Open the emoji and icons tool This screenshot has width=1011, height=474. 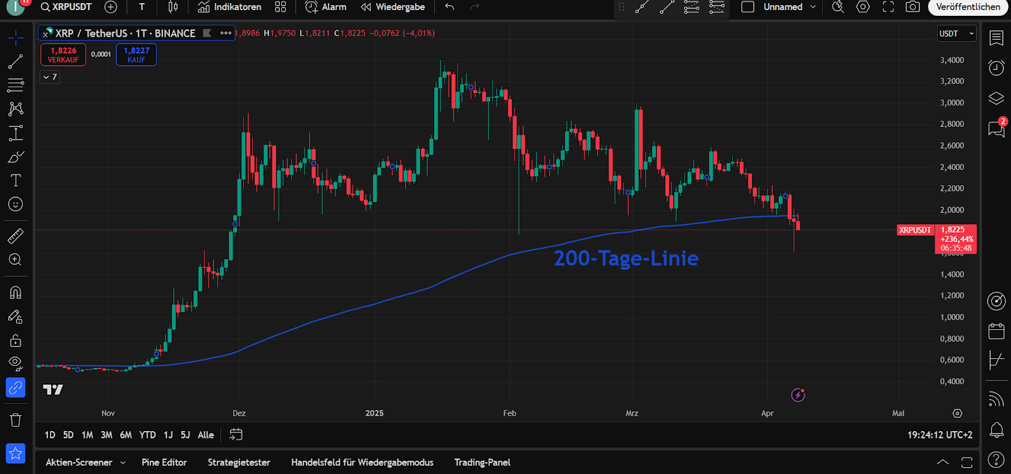coord(16,204)
